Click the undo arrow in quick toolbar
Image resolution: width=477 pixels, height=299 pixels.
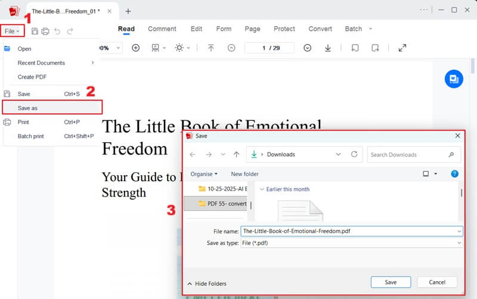[x=57, y=31]
